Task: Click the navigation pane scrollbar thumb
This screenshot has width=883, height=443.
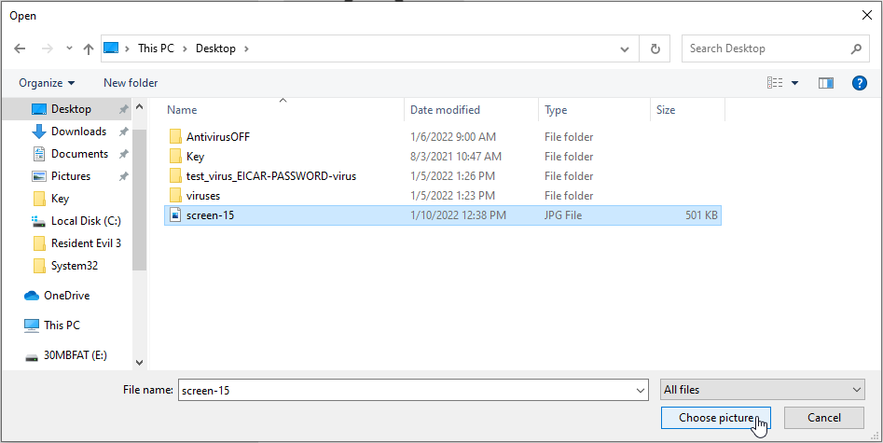Action: (x=140, y=201)
